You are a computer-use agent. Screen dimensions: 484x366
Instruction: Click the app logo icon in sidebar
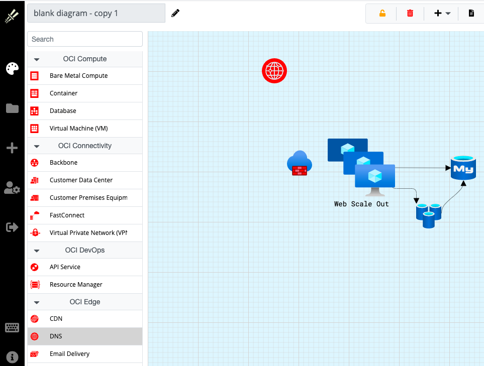pyautogui.click(x=12, y=16)
